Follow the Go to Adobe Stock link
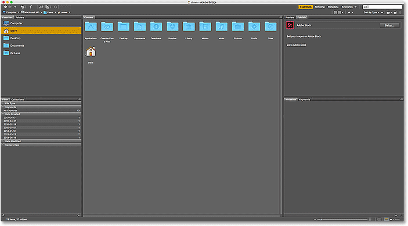 297,45
